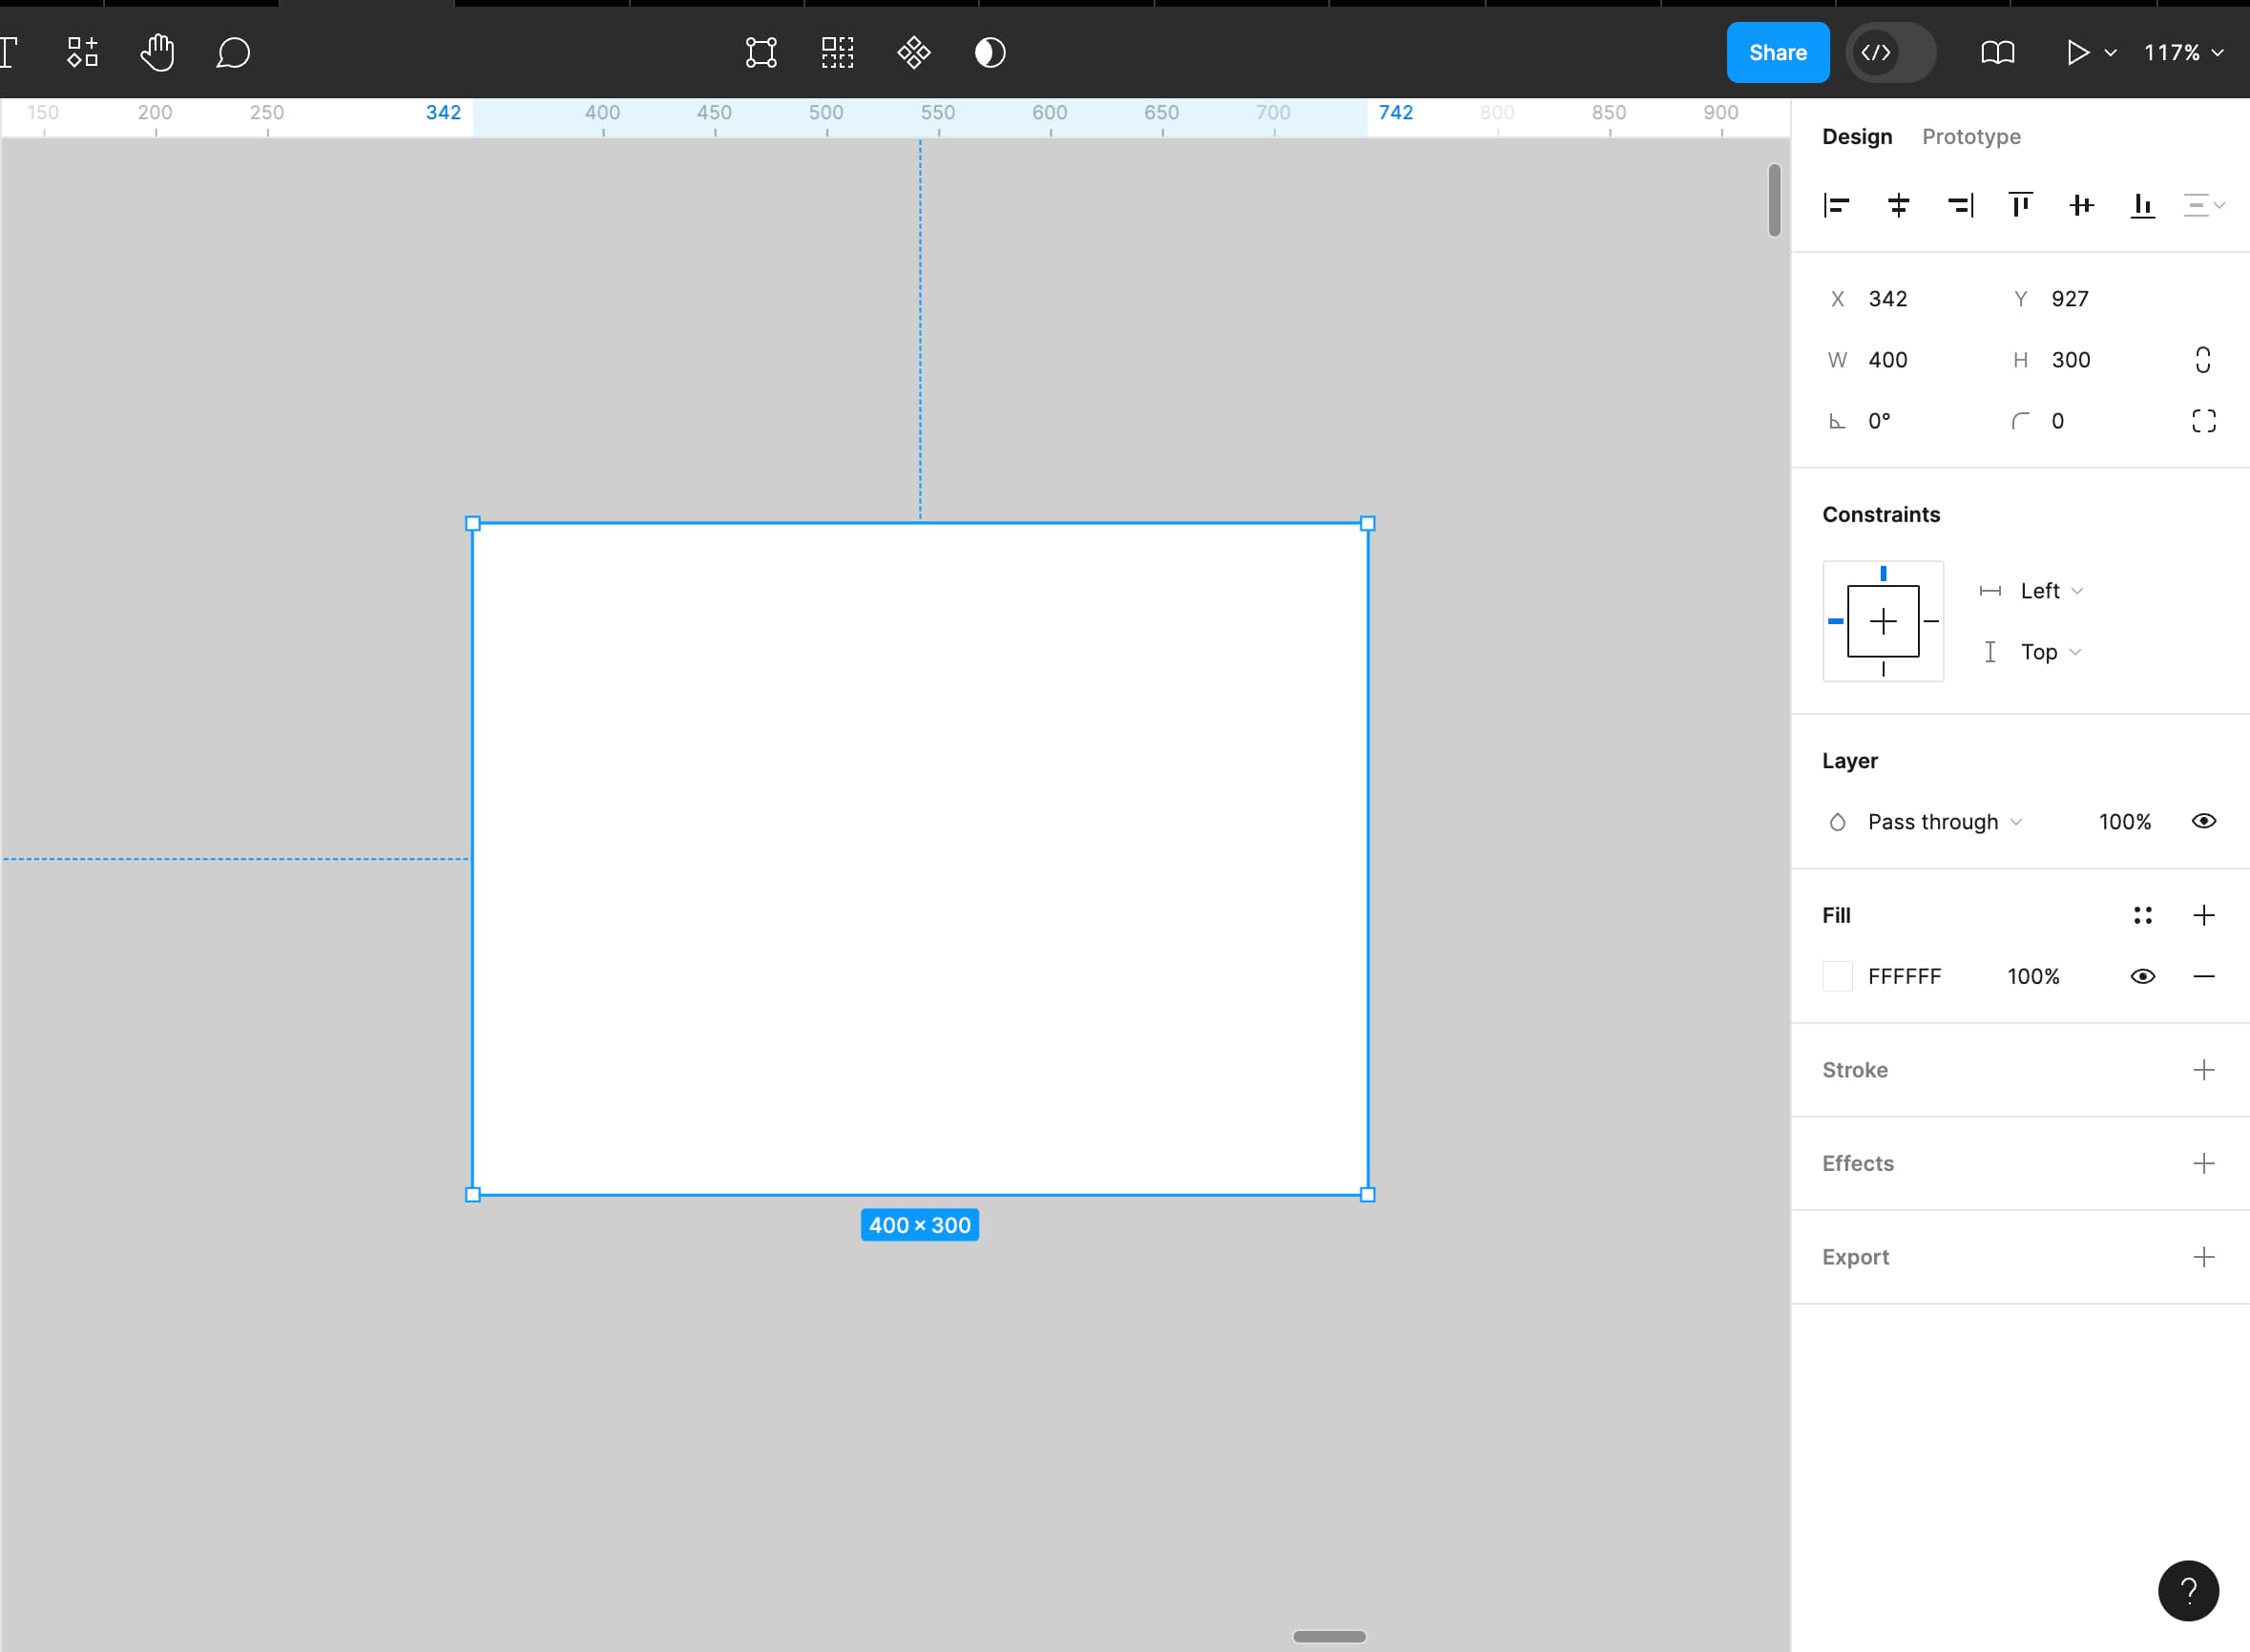Switch to the Prototype tab
Image resolution: width=2250 pixels, height=1652 pixels.
1970,136
